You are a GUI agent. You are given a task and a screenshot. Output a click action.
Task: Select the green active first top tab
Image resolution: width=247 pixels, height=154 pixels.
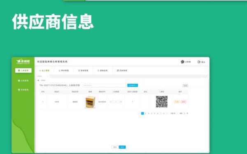[x=44, y=71]
